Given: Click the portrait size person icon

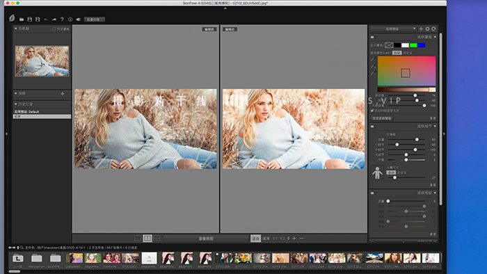Looking at the screenshot, I should pos(377,173).
